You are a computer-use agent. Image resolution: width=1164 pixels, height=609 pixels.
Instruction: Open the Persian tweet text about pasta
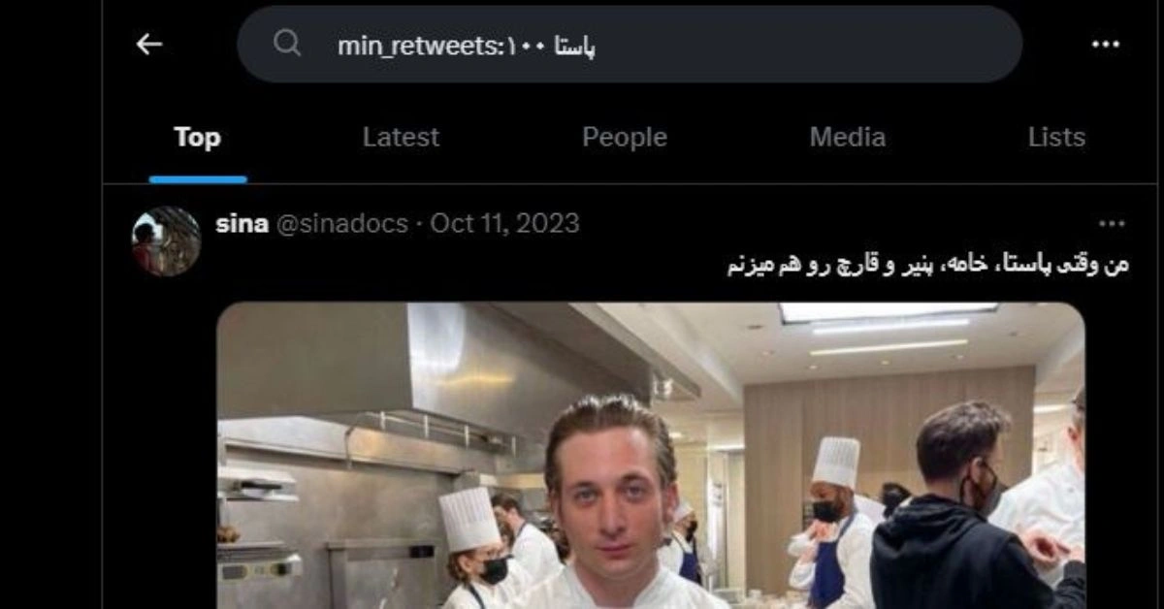[928, 266]
